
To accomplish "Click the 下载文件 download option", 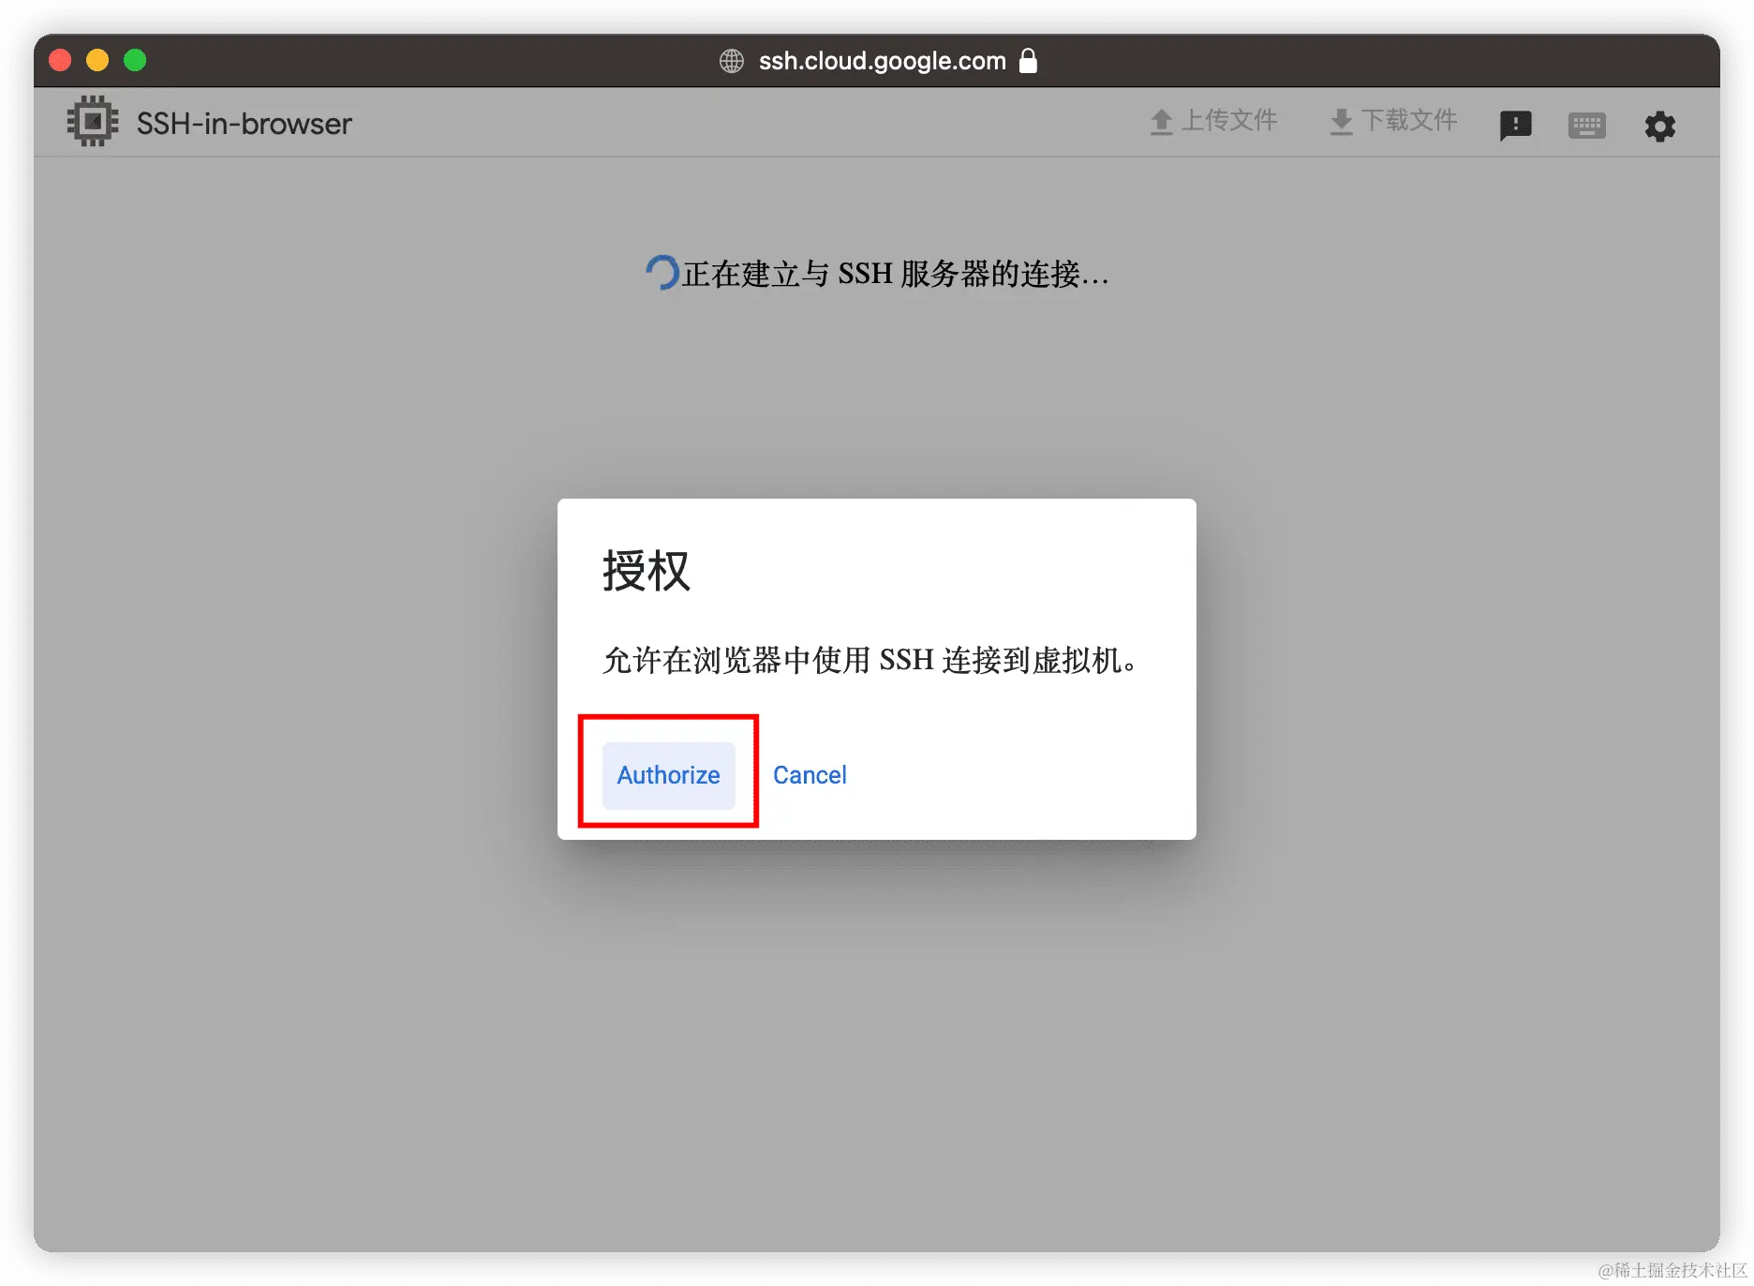I will pos(1411,120).
